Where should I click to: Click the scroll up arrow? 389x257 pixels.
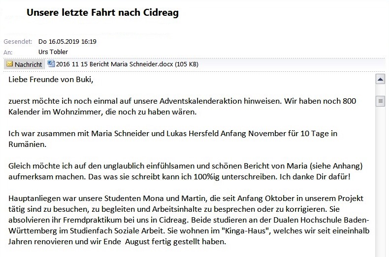coord(380,79)
